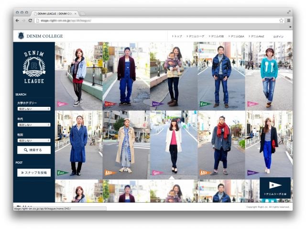Viewport: 306px width, 229px height.
Task: Toggle fullscreen with the diagonal arrows icon
Action: [x=289, y=12]
